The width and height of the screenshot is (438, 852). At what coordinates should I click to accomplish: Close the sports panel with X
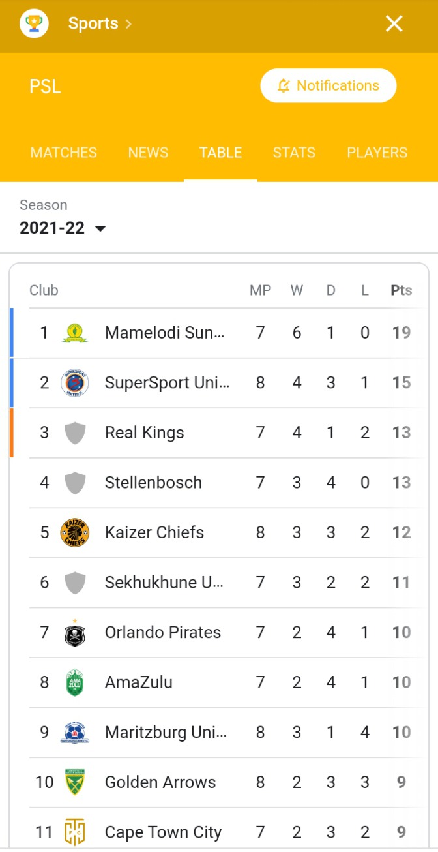click(x=394, y=24)
